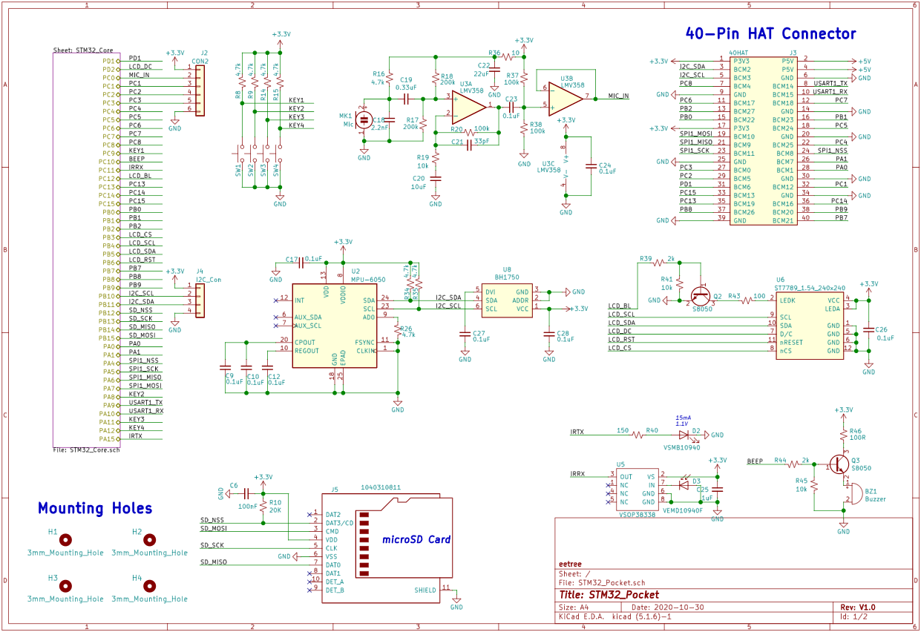Select the D3 VEMD10940F photodiode symbol
The image size is (921, 632).
(x=684, y=484)
